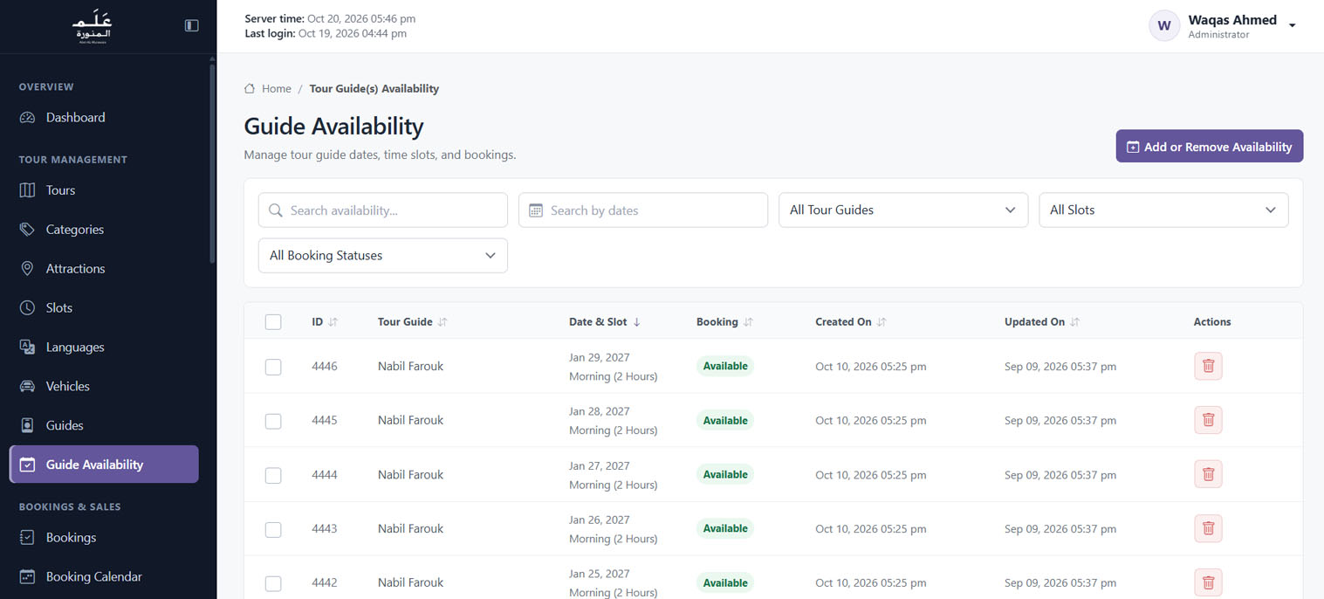Click the Slots clock icon
This screenshot has height=599, width=1324.
27,308
